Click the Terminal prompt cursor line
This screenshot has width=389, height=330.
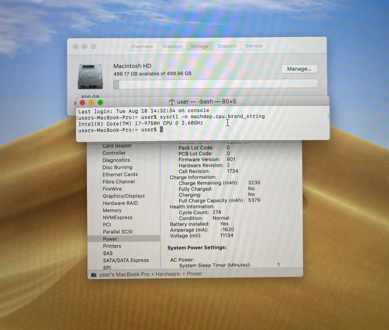click(121, 130)
